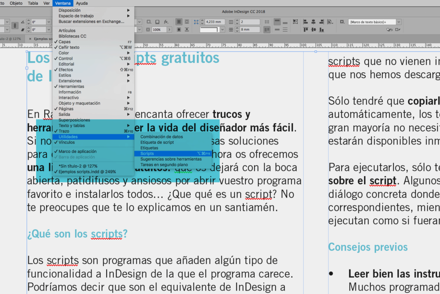Image resolution: width=440 pixels, height=294 pixels.
Task: Select the balance columns icon
Action: [x=267, y=22]
